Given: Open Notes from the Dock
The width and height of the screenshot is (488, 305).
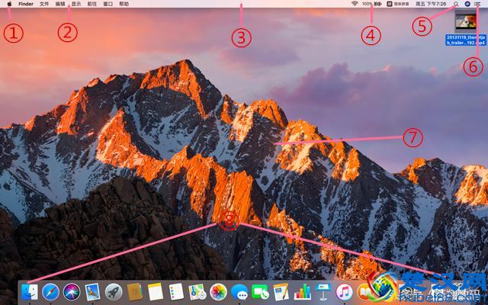Looking at the screenshot, I should pyautogui.click(x=156, y=292).
